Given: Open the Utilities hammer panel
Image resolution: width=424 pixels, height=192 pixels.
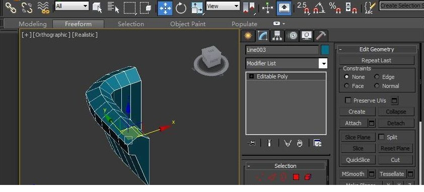Looking at the screenshot, I should [321, 36].
